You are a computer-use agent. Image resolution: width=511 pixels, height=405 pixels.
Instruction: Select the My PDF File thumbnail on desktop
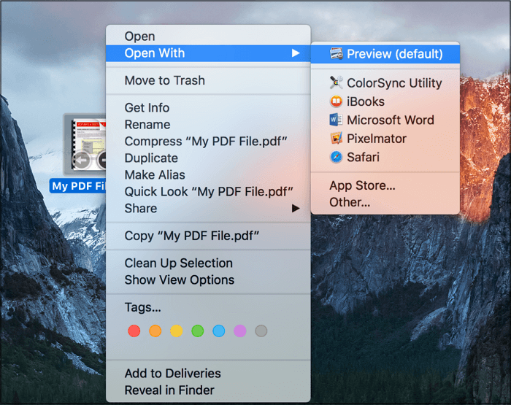coord(85,144)
